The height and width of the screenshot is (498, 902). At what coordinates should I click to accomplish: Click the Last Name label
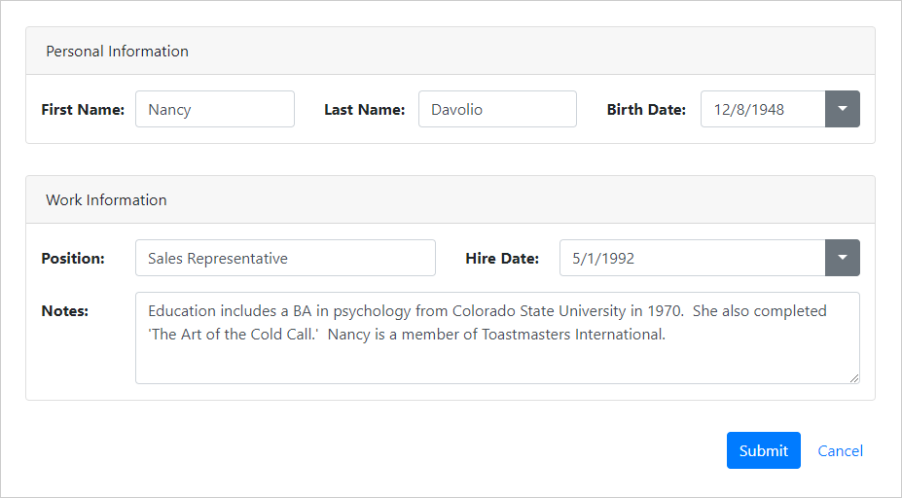point(364,109)
